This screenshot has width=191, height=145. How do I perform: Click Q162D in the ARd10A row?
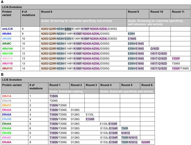[155, 49]
